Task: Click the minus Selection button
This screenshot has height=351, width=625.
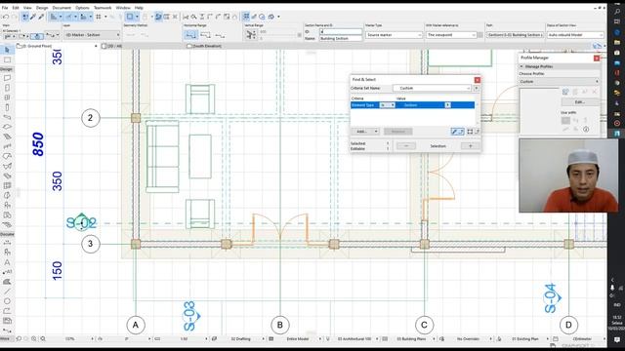Action: coord(406,146)
